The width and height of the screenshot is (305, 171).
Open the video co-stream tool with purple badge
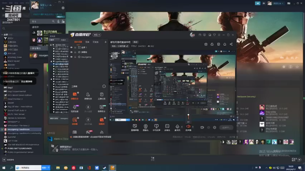pyautogui.click(x=75, y=109)
